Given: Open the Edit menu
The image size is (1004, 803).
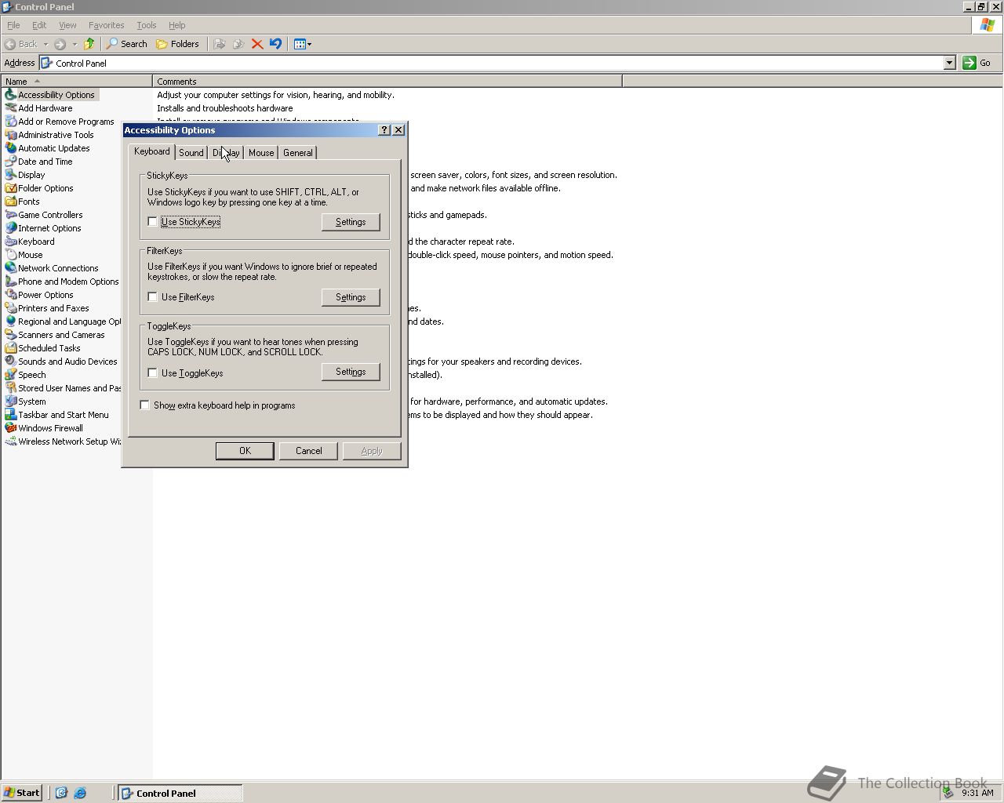Looking at the screenshot, I should (39, 25).
